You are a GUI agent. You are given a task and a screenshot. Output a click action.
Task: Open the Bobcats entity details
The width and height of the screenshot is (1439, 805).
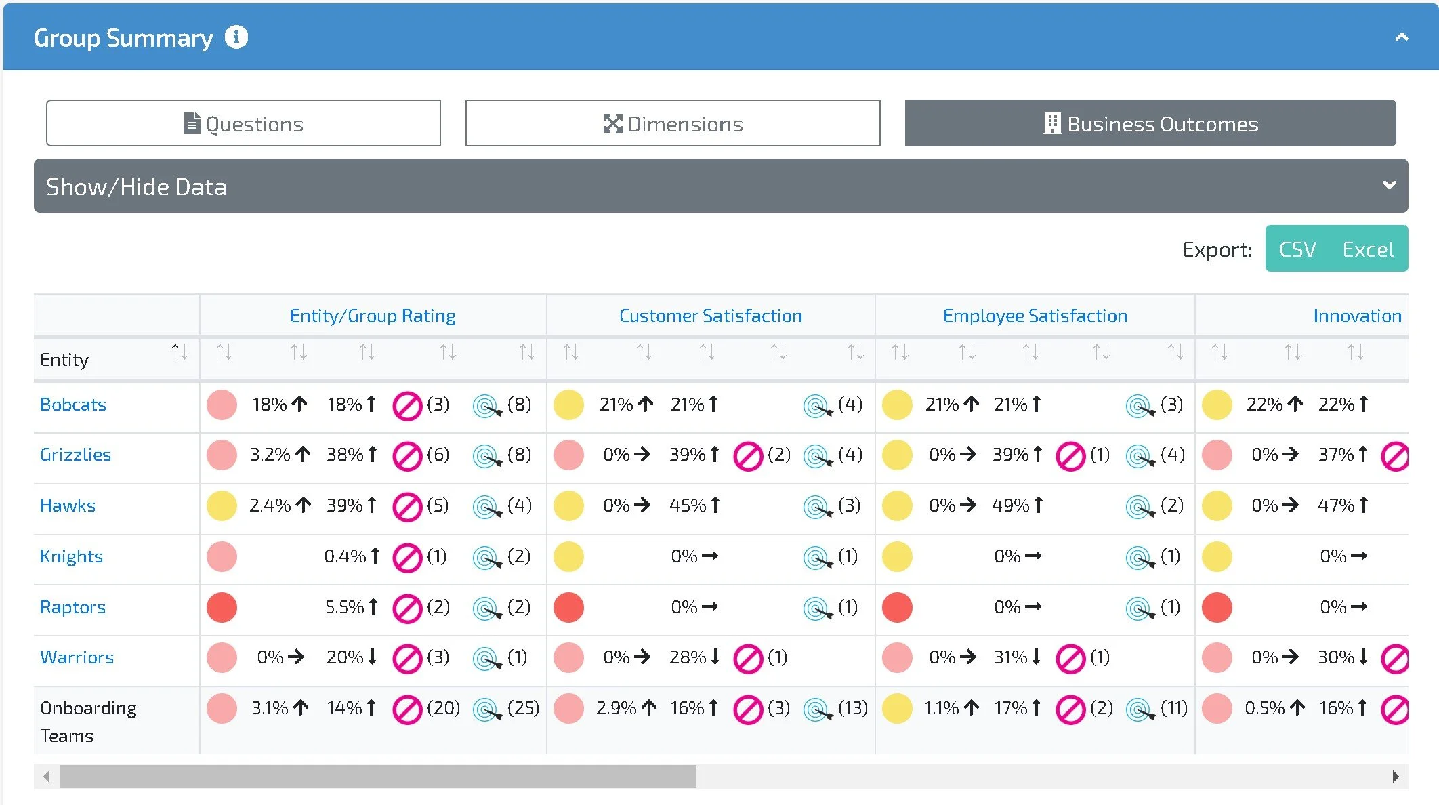(72, 405)
